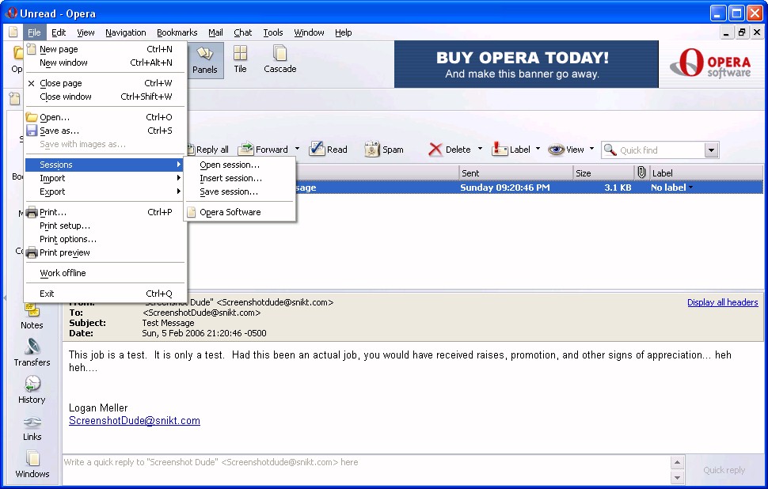768x489 pixels.
Task: Open the Transfers panel
Action: click(32, 347)
